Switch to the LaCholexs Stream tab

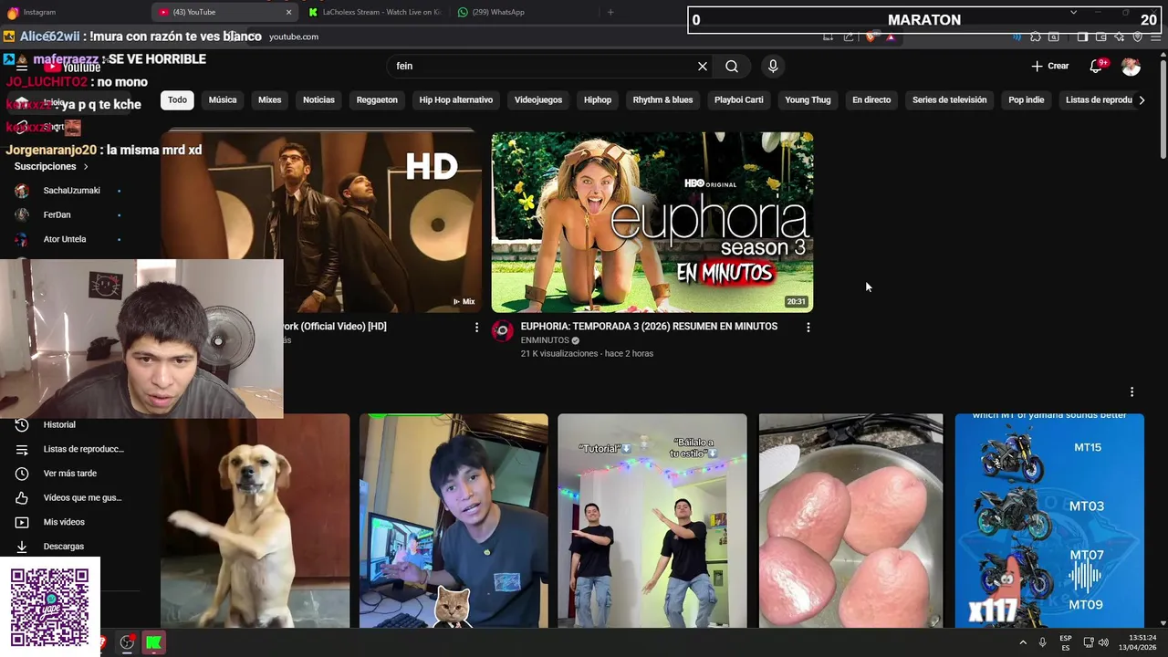pos(376,12)
